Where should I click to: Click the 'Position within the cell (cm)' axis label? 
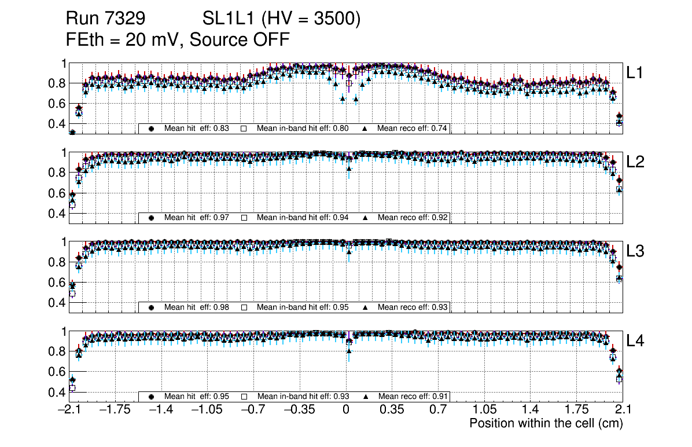point(546,423)
